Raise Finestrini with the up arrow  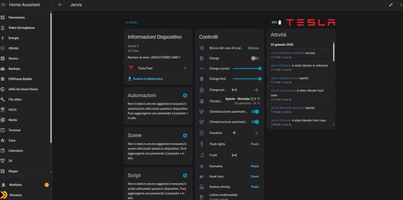(234, 133)
